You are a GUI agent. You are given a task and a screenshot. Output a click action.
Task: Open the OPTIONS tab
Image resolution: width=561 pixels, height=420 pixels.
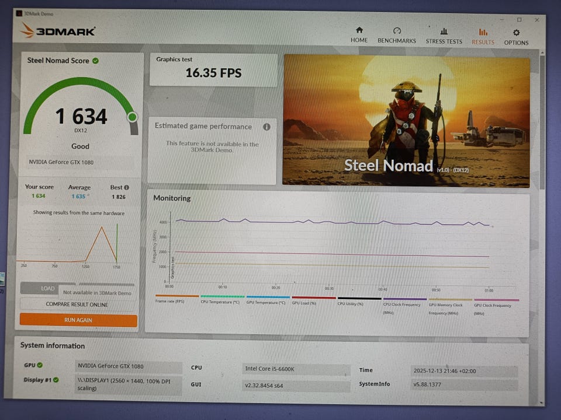point(516,37)
